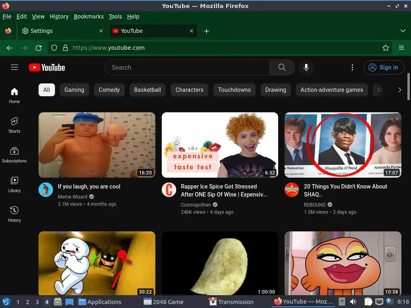The width and height of the screenshot is (411, 308).
Task: Open the potato chip 1:00:00 video thumbnail
Action: coord(220,263)
